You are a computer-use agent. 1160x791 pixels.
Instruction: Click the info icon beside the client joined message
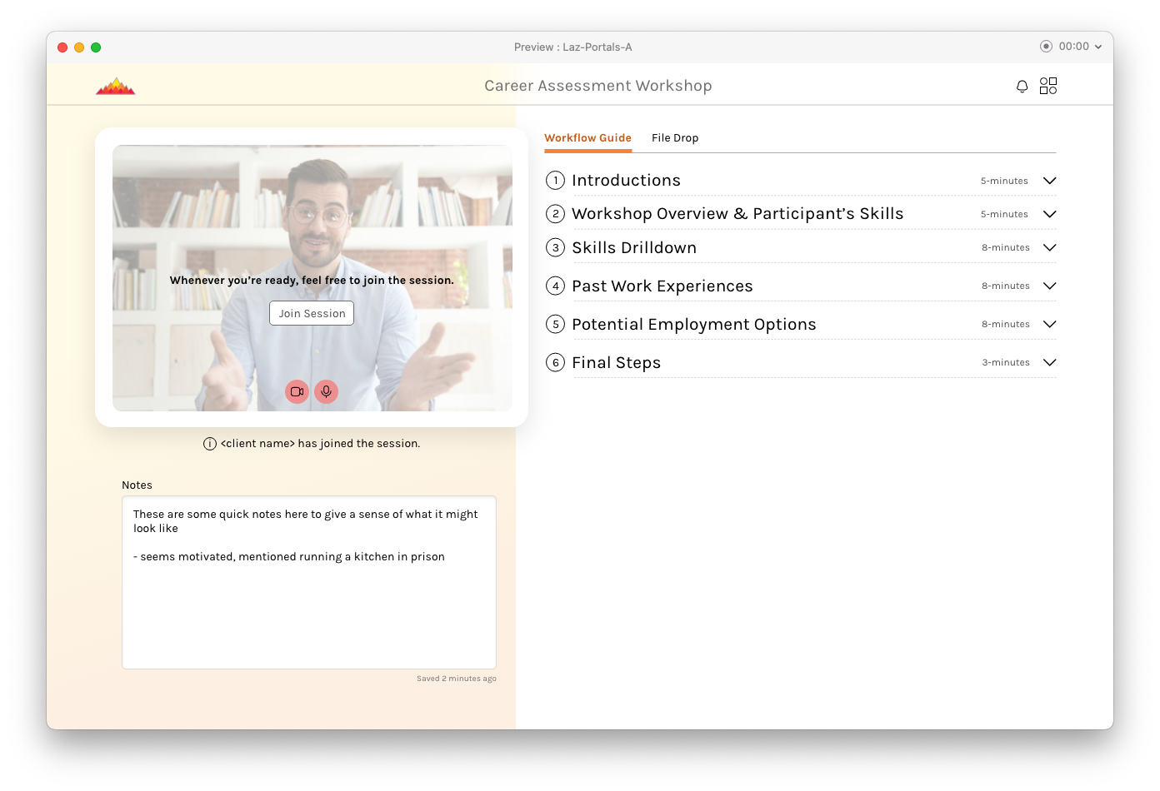tap(210, 444)
